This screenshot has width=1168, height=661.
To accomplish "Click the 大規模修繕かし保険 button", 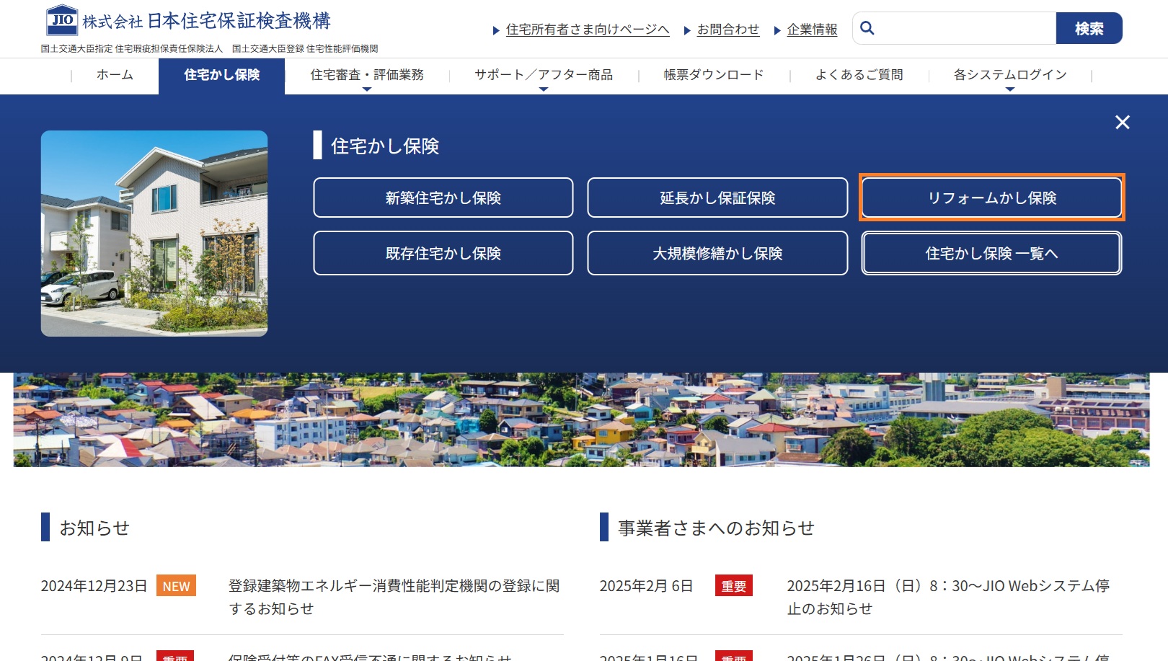I will point(717,253).
